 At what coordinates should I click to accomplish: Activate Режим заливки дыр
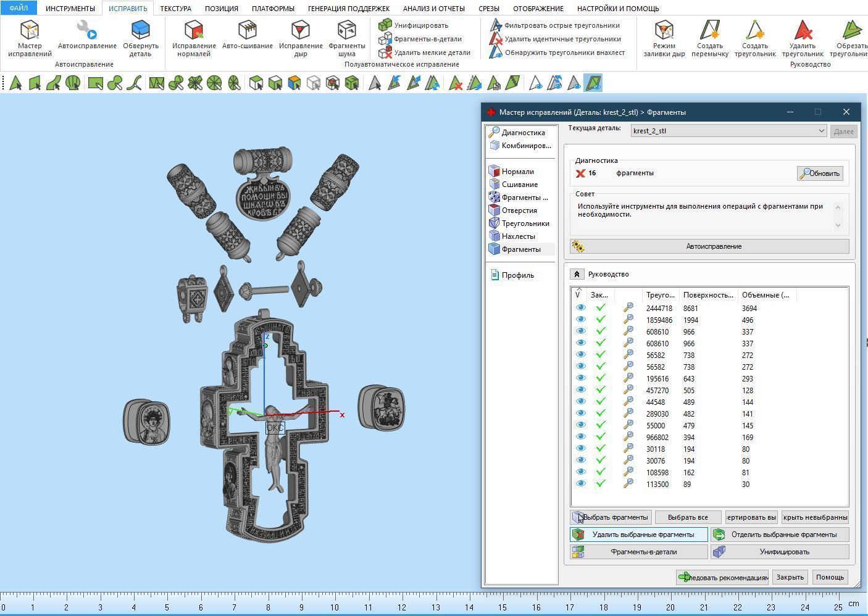[664, 38]
